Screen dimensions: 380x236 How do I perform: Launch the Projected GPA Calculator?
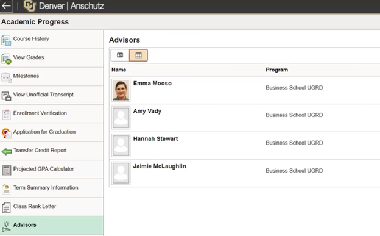pos(52,170)
